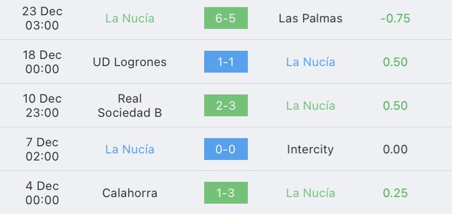Open Intercity team page
The height and width of the screenshot is (214, 452).
click(311, 150)
